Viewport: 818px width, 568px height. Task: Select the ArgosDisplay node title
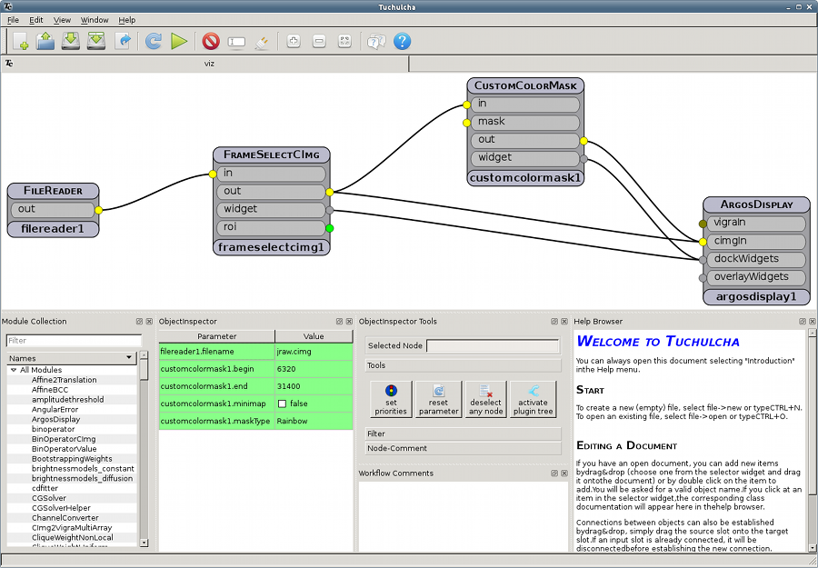click(x=756, y=204)
